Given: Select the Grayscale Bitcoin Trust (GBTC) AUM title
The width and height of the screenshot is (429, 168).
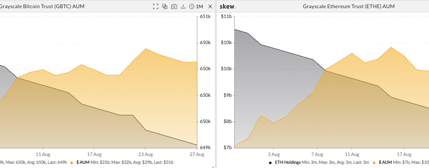Looking at the screenshot, I should coord(42,6).
